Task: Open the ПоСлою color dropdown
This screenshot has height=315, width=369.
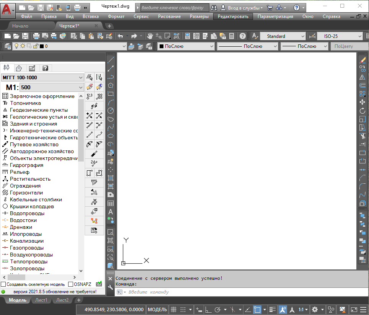Action: pyautogui.click(x=186, y=46)
